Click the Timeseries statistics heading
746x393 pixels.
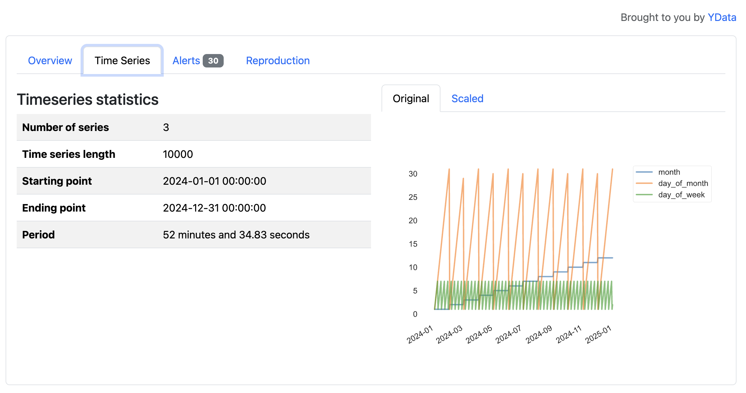88,100
